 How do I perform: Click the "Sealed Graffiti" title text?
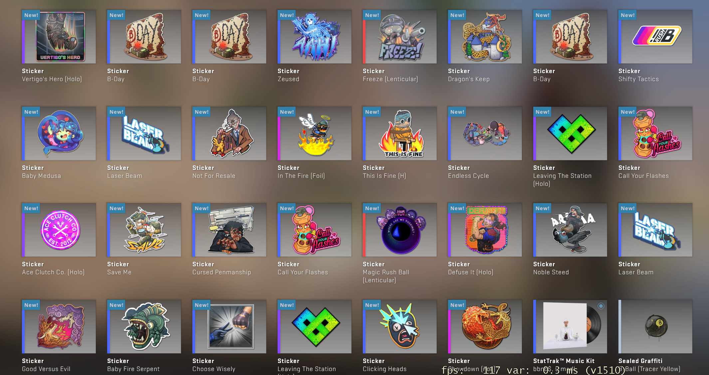[x=640, y=361]
